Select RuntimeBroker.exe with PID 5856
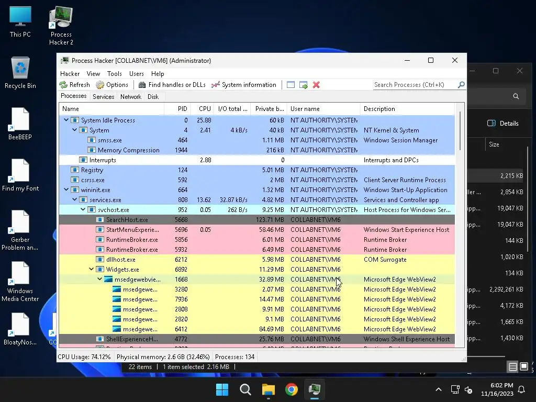This screenshot has width=536, height=402. click(x=256, y=239)
